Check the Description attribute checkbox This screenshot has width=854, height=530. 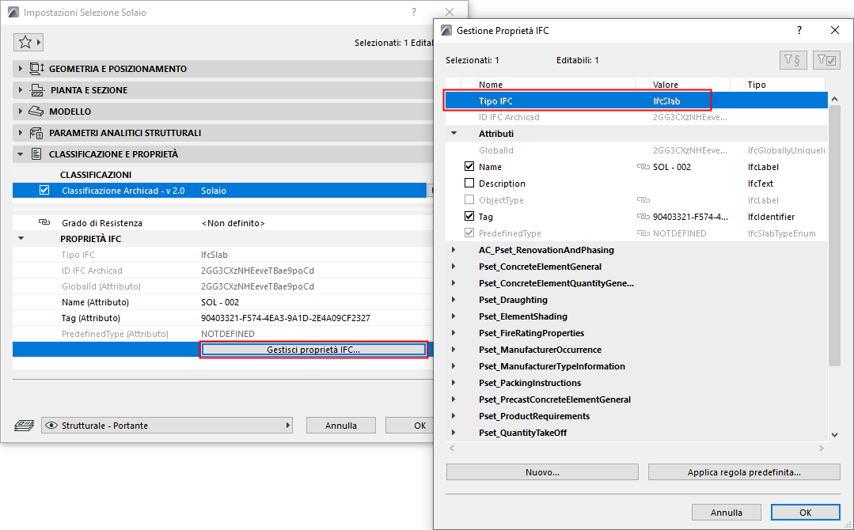[469, 184]
